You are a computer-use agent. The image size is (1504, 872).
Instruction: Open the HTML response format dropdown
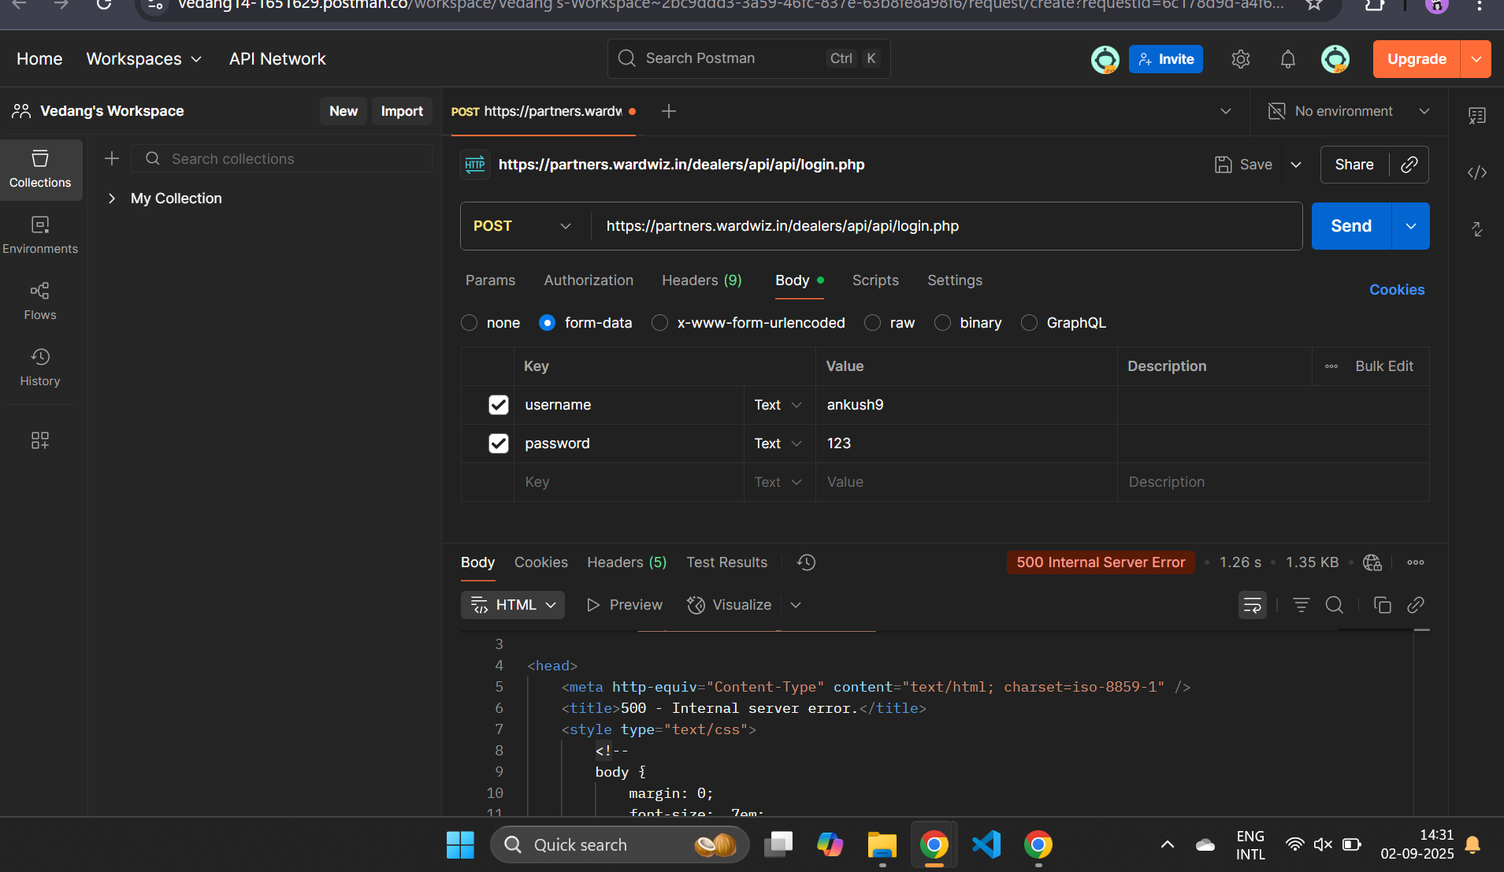tap(513, 605)
